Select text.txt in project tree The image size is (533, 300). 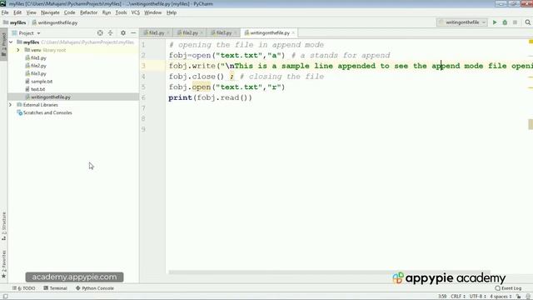pyautogui.click(x=37, y=89)
